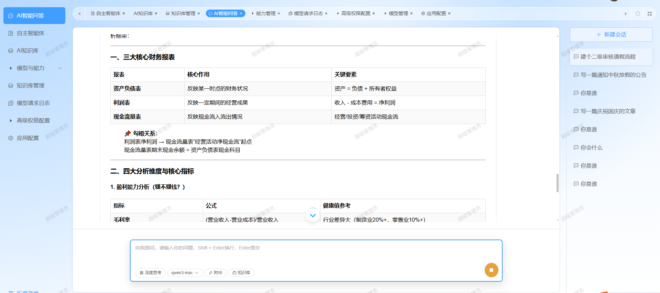660x293 pixels.
Task: Close the 应用配置 tab
Action: [449, 14]
